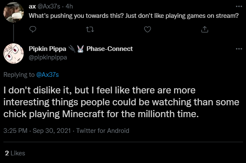Open the three-dot menu on Pipkin Pippa's tweet
246x163 pixels.
239,49
